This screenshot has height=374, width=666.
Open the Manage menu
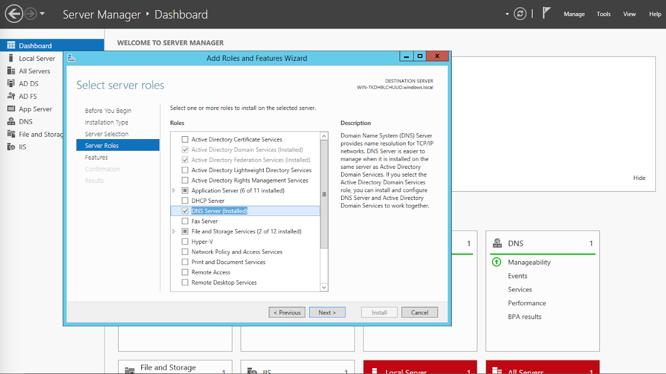click(x=574, y=14)
